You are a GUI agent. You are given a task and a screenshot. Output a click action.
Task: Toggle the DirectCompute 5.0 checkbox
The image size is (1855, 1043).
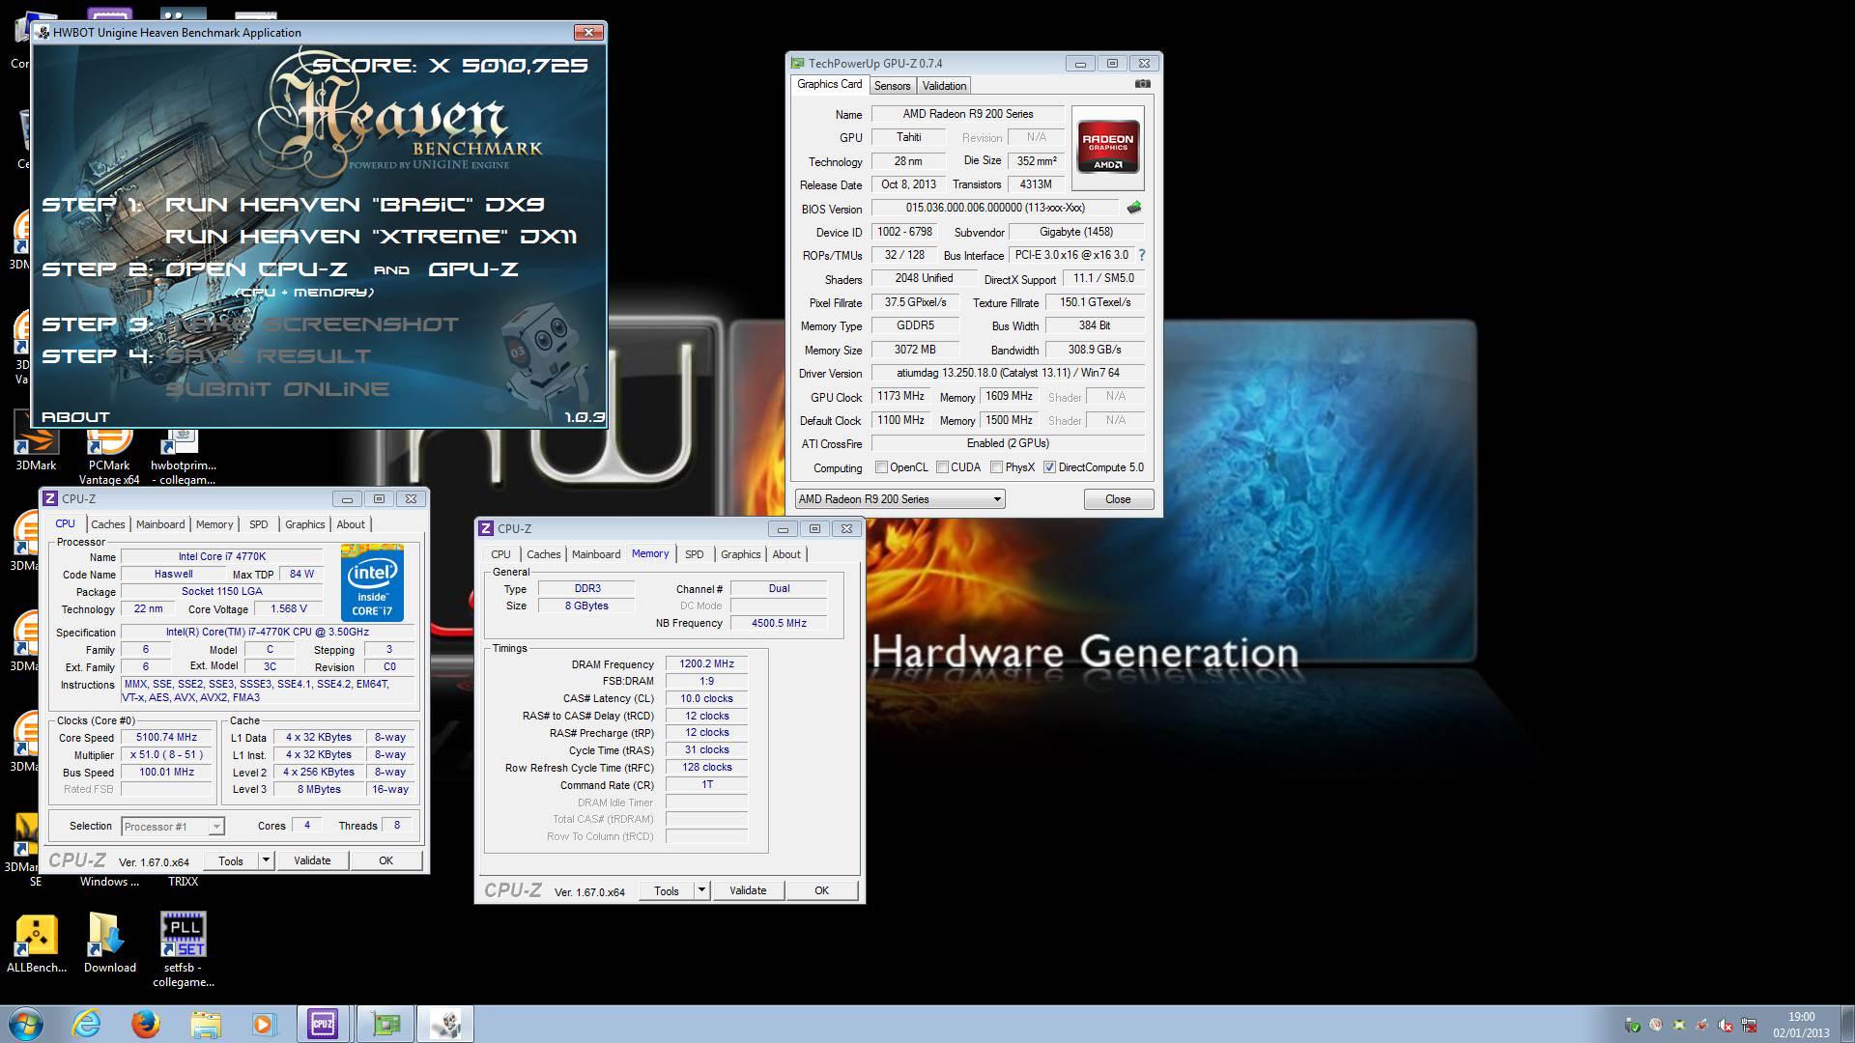(1049, 467)
